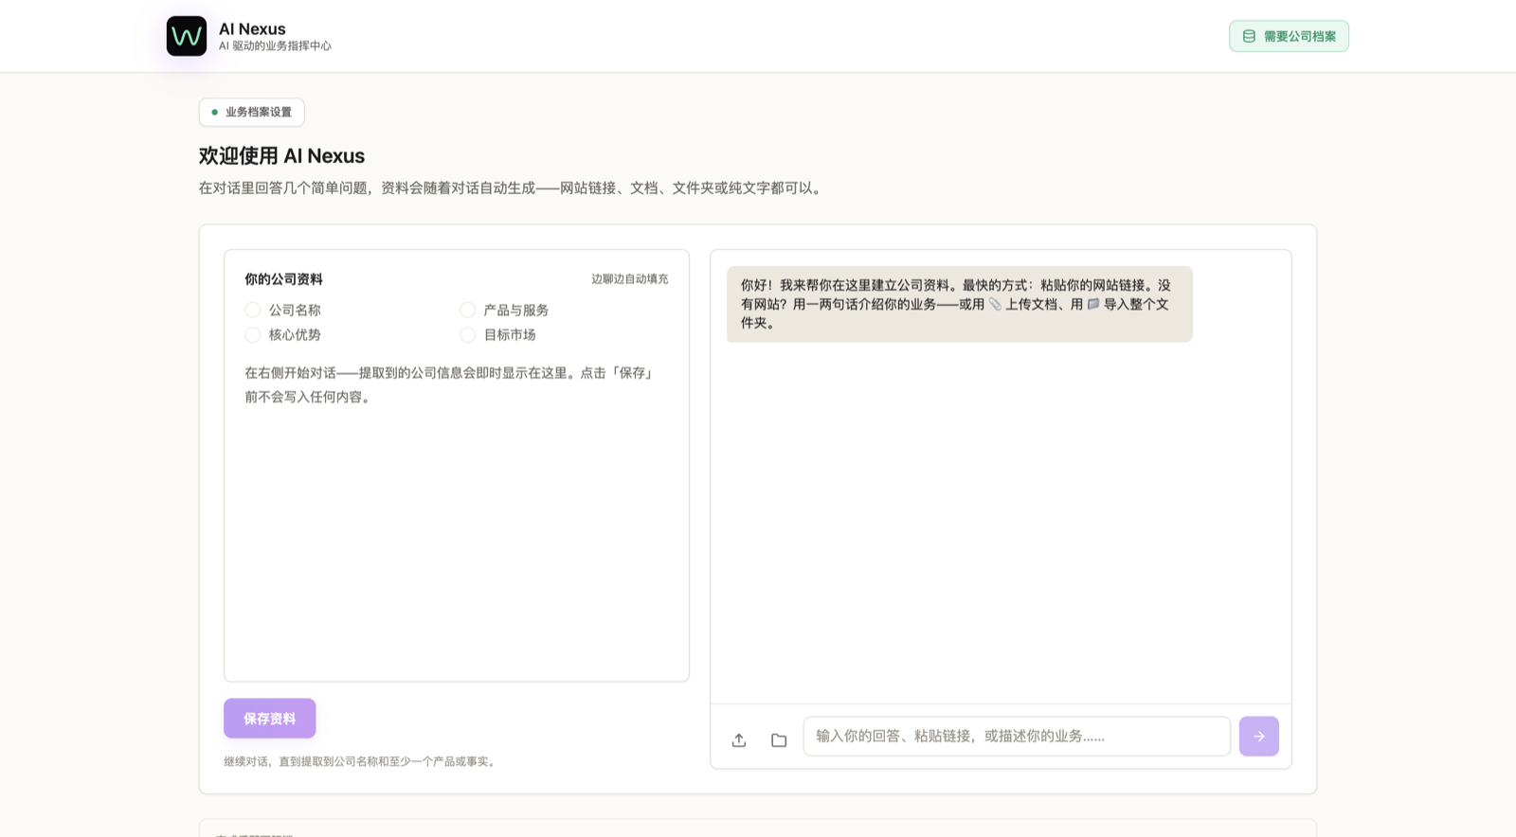Focus the chat message input field
This screenshot has width=1516, height=837.
click(x=1017, y=736)
